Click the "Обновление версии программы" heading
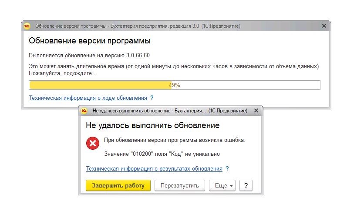This screenshot has width=357, height=204. (x=90, y=41)
